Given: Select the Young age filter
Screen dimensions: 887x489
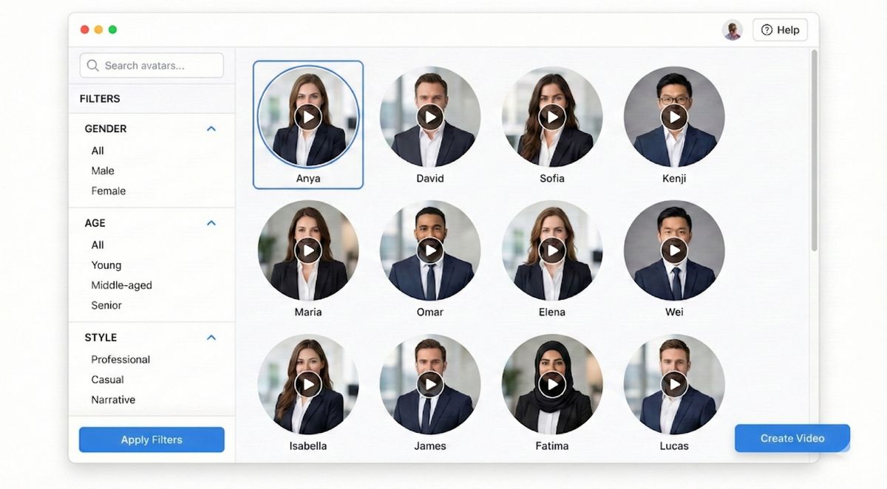Looking at the screenshot, I should point(106,264).
